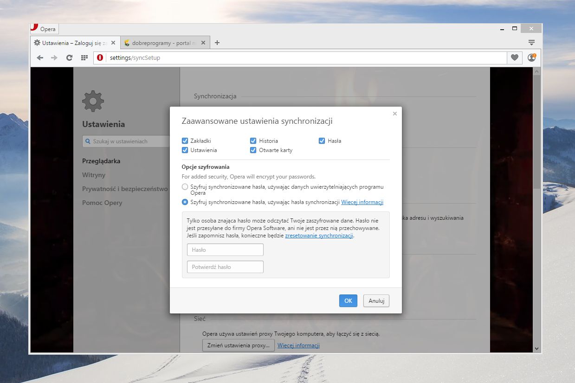Click Zmień ustawienia proxy button
575x383 pixels.
click(239, 345)
